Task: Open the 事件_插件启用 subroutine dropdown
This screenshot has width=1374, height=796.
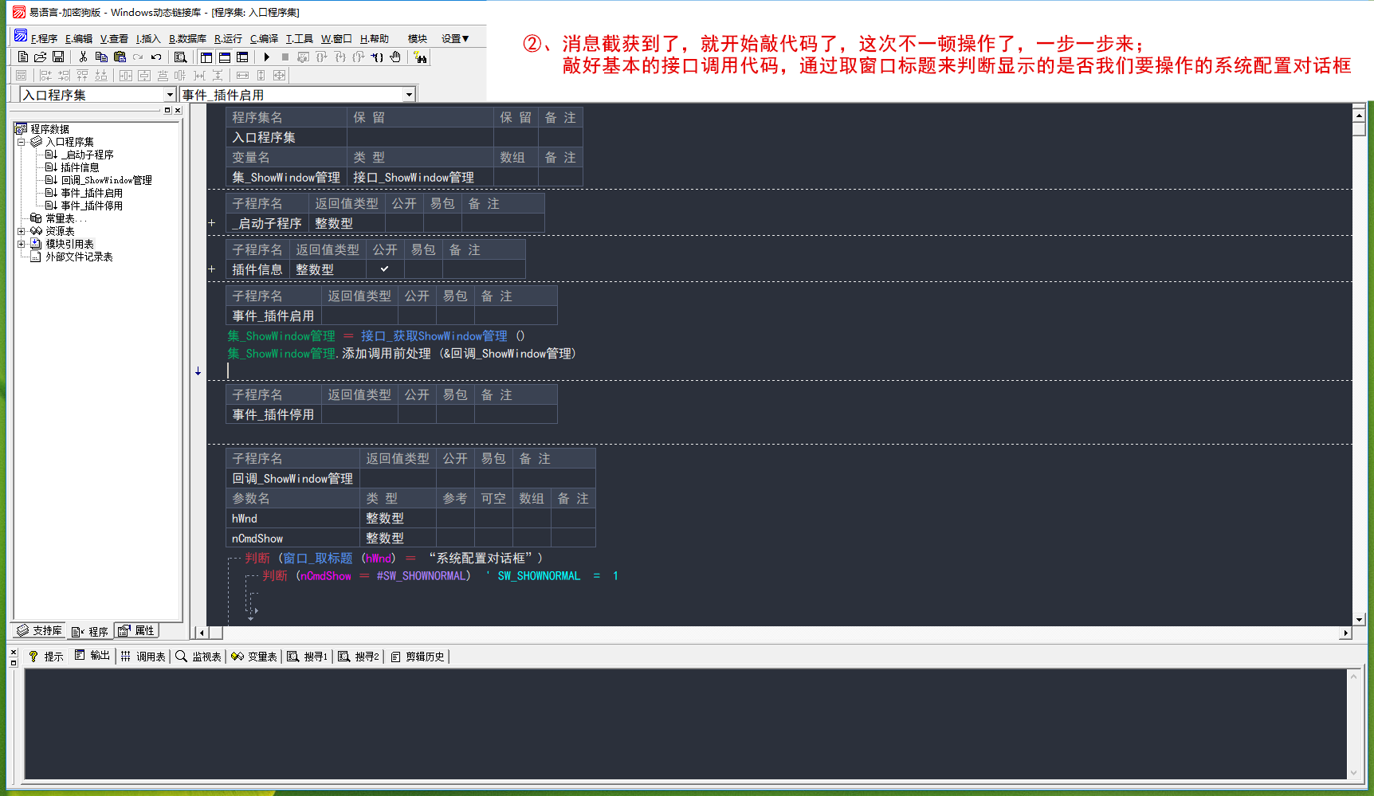Action: click(409, 95)
